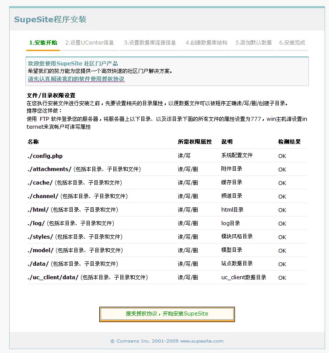
Task: Click the 名称 column header
Action: point(33,142)
